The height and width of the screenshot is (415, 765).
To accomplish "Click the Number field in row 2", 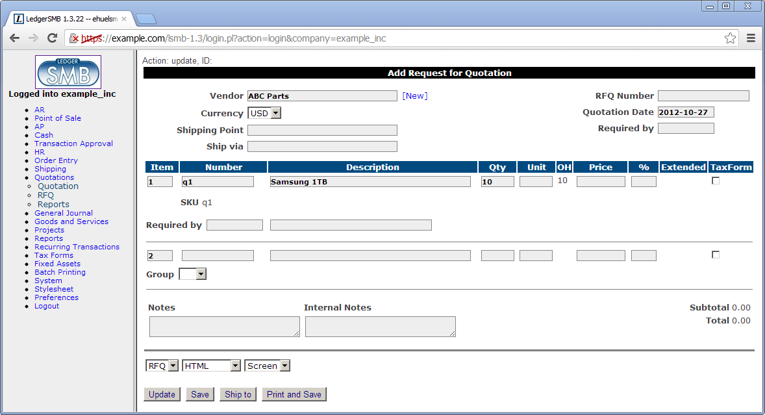I will click(217, 255).
